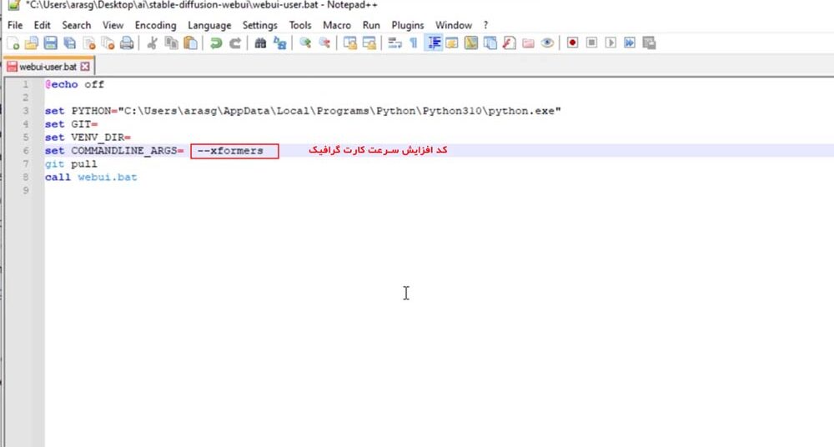
Task: Toggle word wrap in the toolbar
Action: tap(394, 43)
